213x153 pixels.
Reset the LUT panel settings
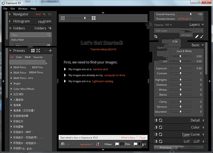[x=160, y=141]
